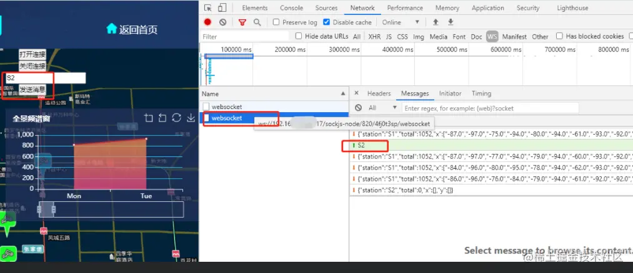Switch to the Memory tab
Screen dimensions: 633x273
447,8
